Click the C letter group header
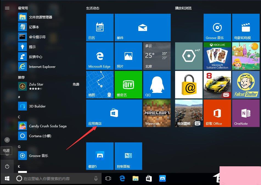This screenshot has height=185, width=261. click(x=19, y=117)
